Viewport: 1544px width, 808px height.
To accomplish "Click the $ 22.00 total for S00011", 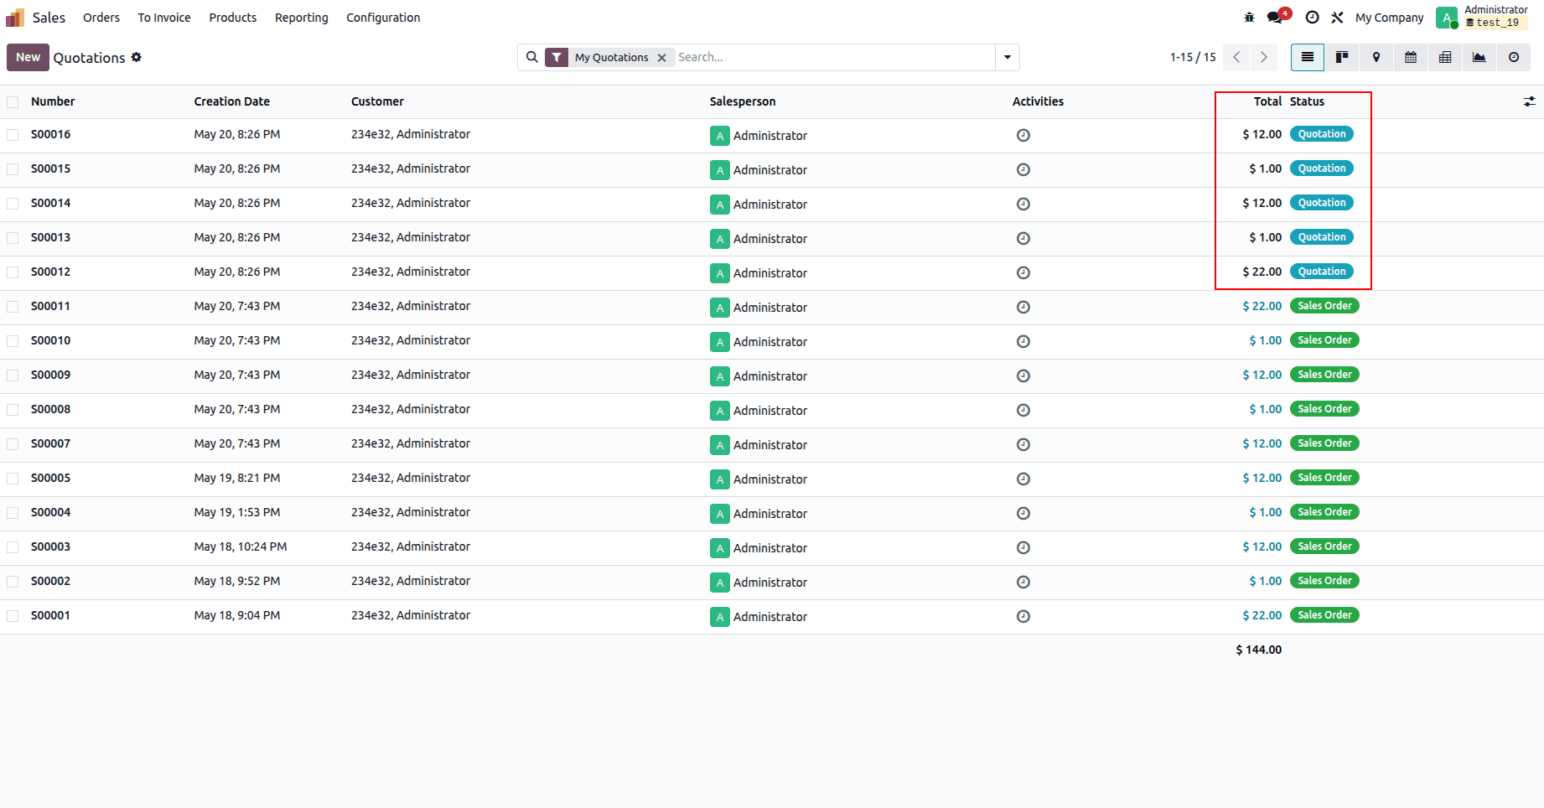I will pos(1262,306).
